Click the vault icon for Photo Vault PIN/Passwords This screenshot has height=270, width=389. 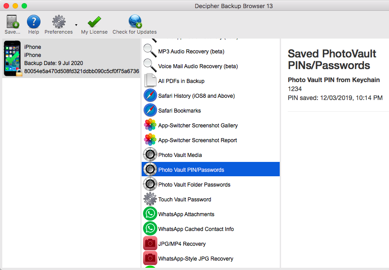pyautogui.click(x=150, y=169)
